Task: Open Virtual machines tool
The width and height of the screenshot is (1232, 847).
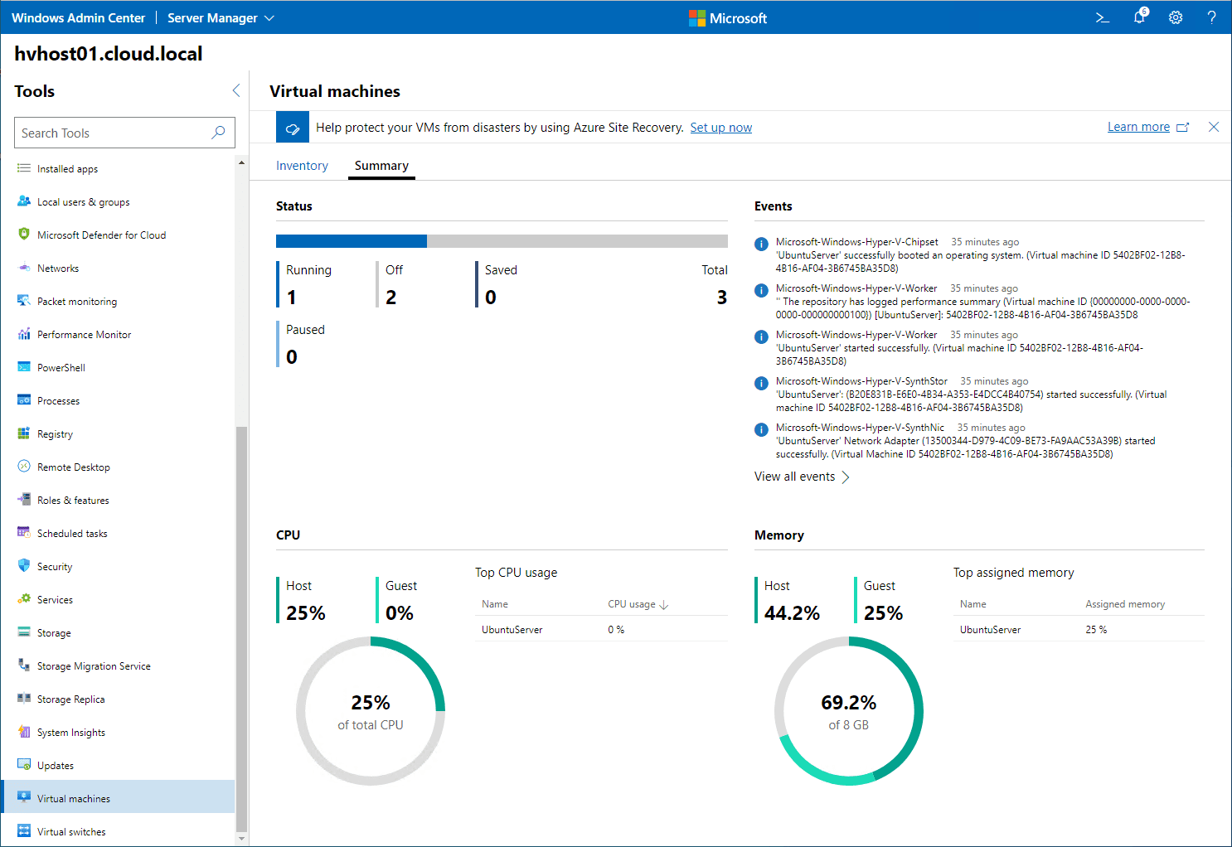Action: pos(119,798)
